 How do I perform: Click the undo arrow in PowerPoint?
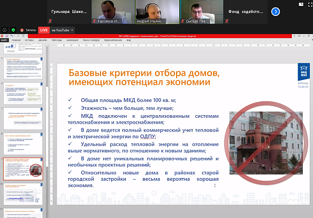click(x=12, y=36)
